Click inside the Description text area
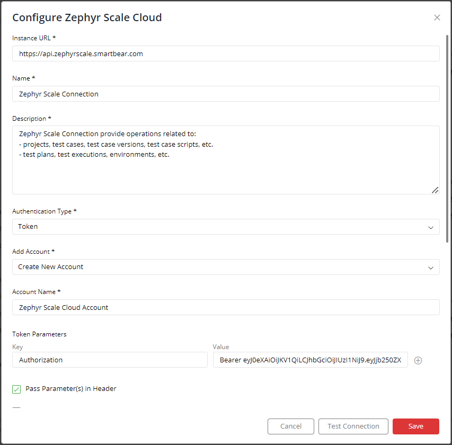This screenshot has height=445, width=452. click(226, 160)
